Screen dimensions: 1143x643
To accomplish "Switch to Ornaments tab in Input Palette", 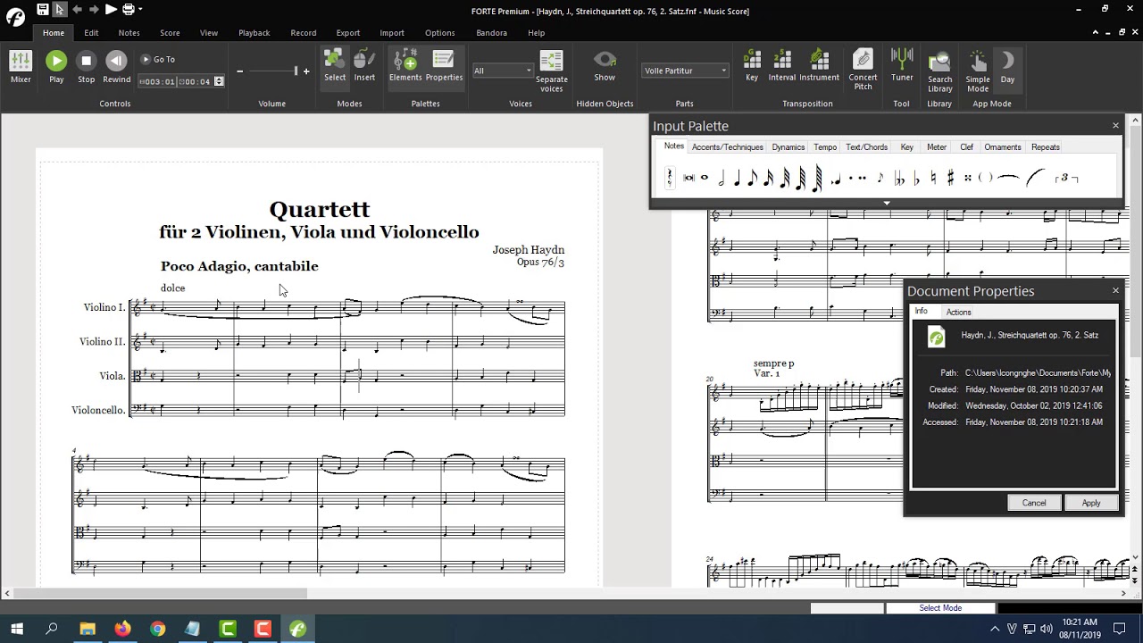I will pyautogui.click(x=1002, y=147).
